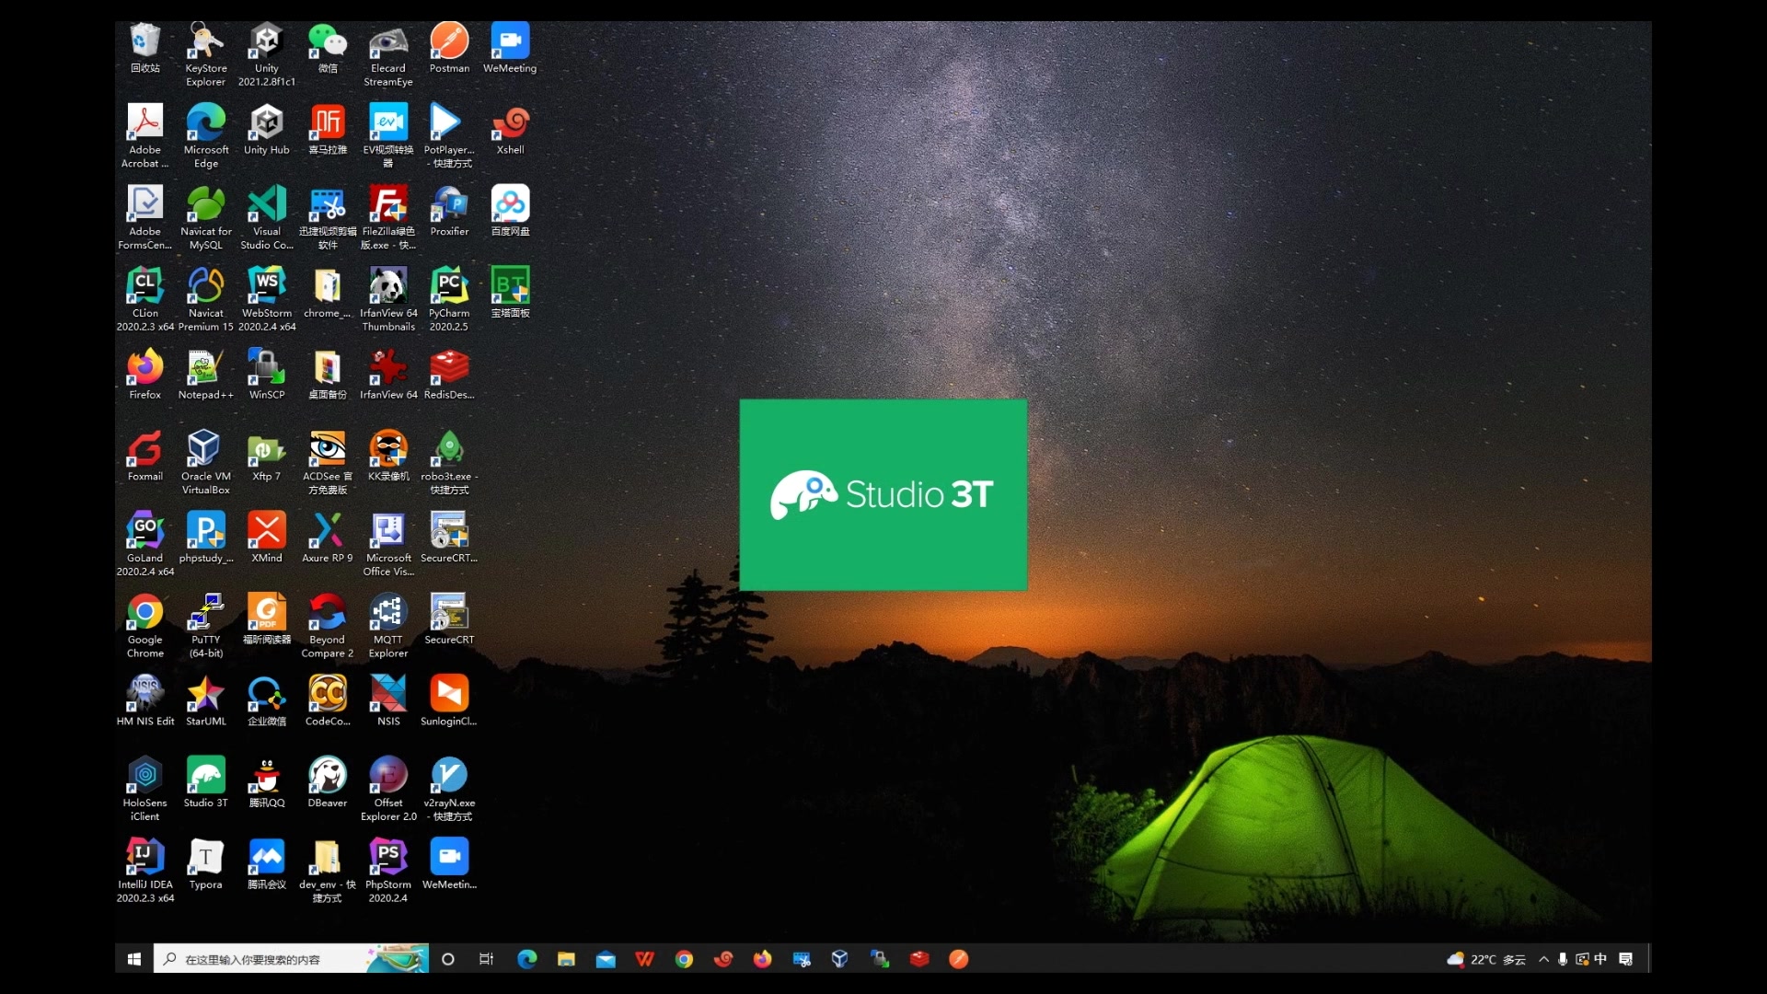
Task: Expand the system tray hidden icons chevron
Action: [1543, 959]
